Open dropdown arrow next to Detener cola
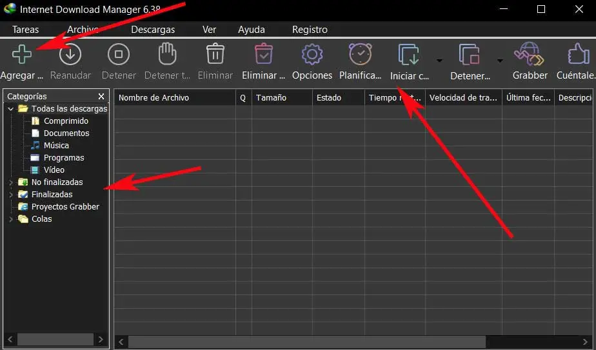The image size is (596, 350). click(x=500, y=61)
